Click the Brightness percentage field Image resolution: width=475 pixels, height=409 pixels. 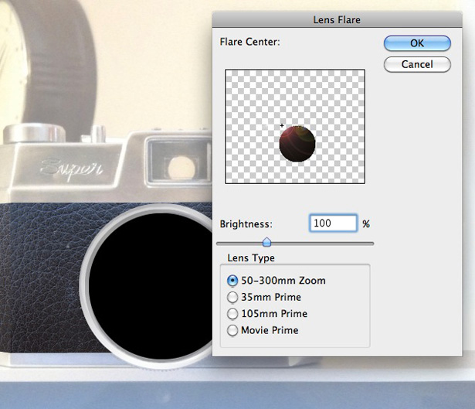click(333, 223)
